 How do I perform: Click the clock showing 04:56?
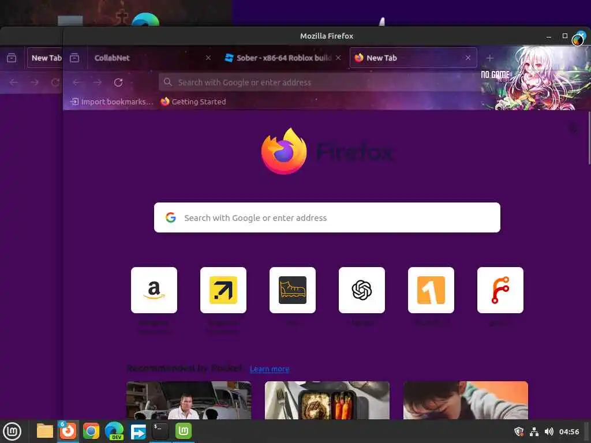[x=569, y=431]
